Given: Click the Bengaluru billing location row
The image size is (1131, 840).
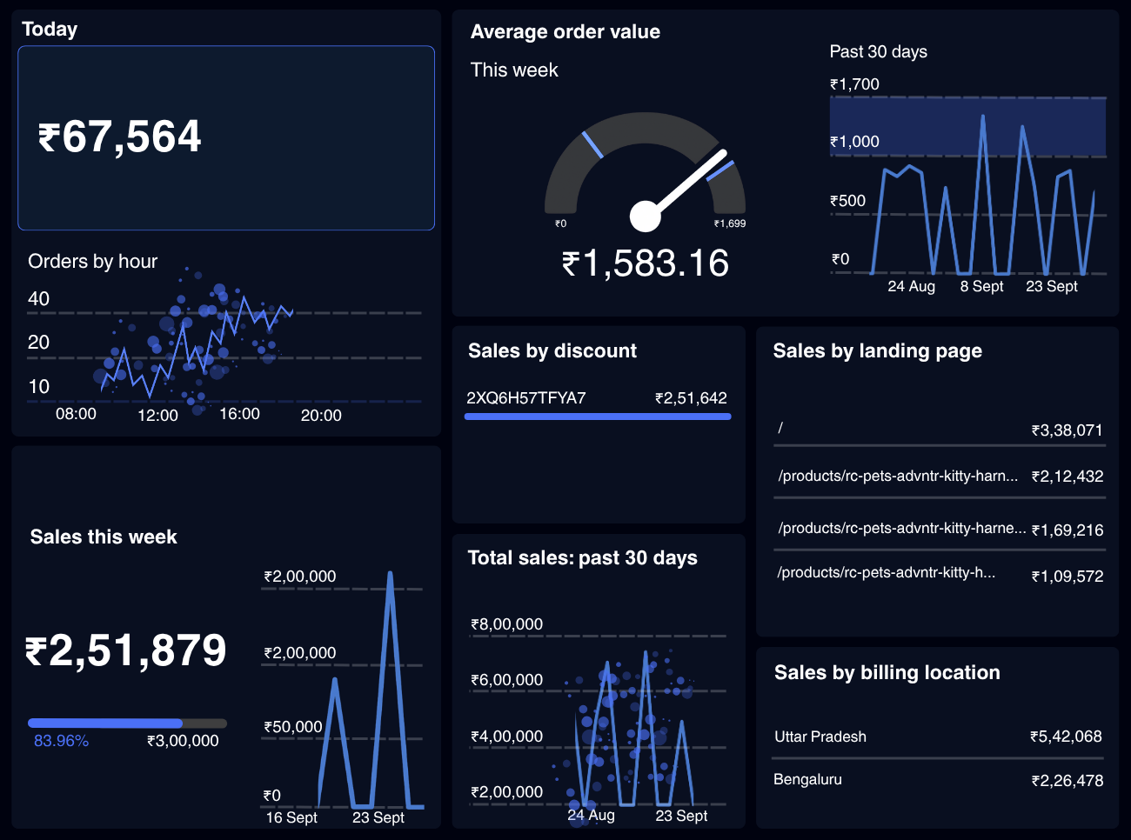Looking at the screenshot, I should 938,780.
